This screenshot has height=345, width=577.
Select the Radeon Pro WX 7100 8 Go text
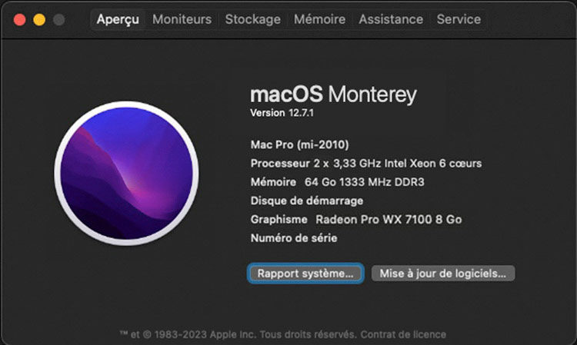click(x=389, y=220)
